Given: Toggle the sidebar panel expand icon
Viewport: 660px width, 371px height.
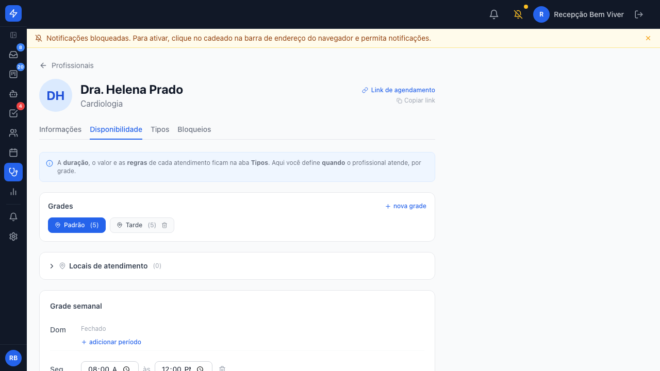Looking at the screenshot, I should pos(13,35).
